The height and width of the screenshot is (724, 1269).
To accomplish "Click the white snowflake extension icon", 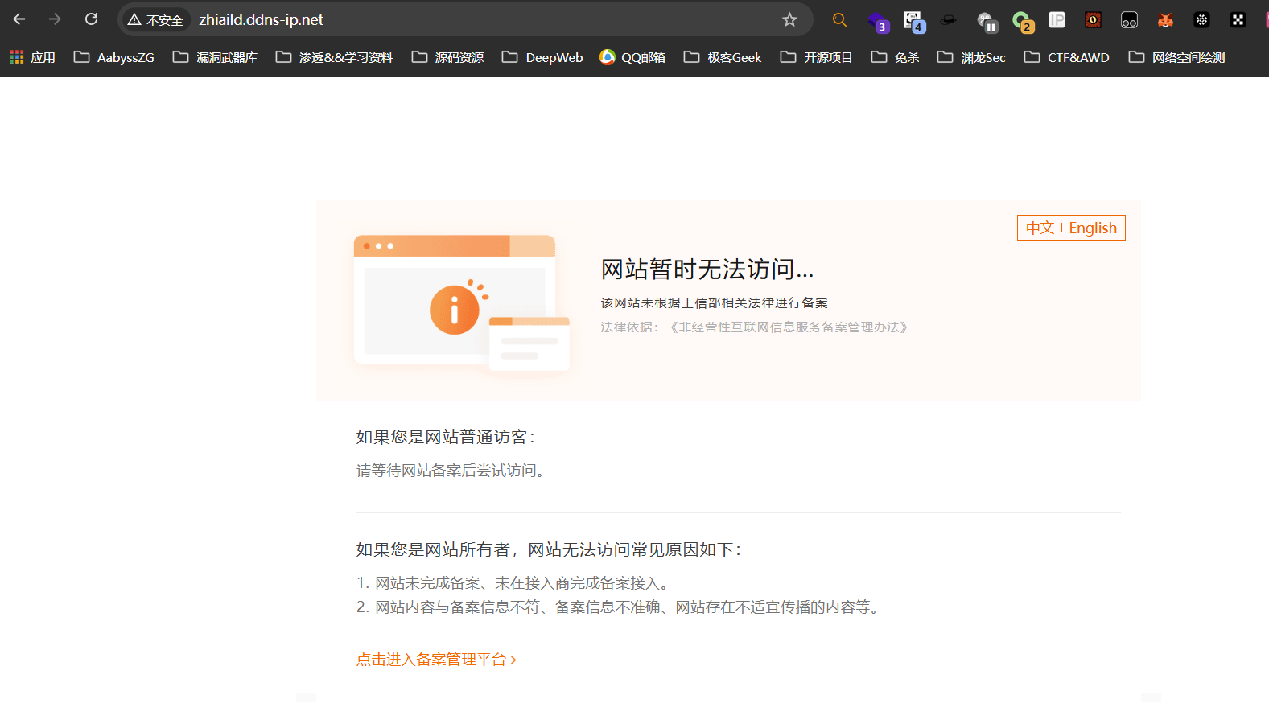I will (1201, 20).
